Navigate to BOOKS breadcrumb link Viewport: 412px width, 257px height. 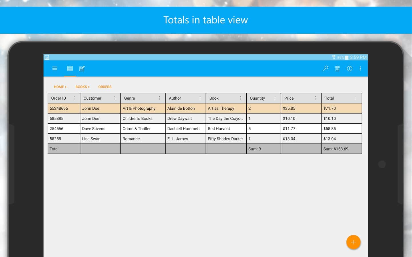(x=82, y=87)
